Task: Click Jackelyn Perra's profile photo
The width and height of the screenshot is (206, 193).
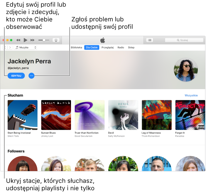Action: click(186, 70)
